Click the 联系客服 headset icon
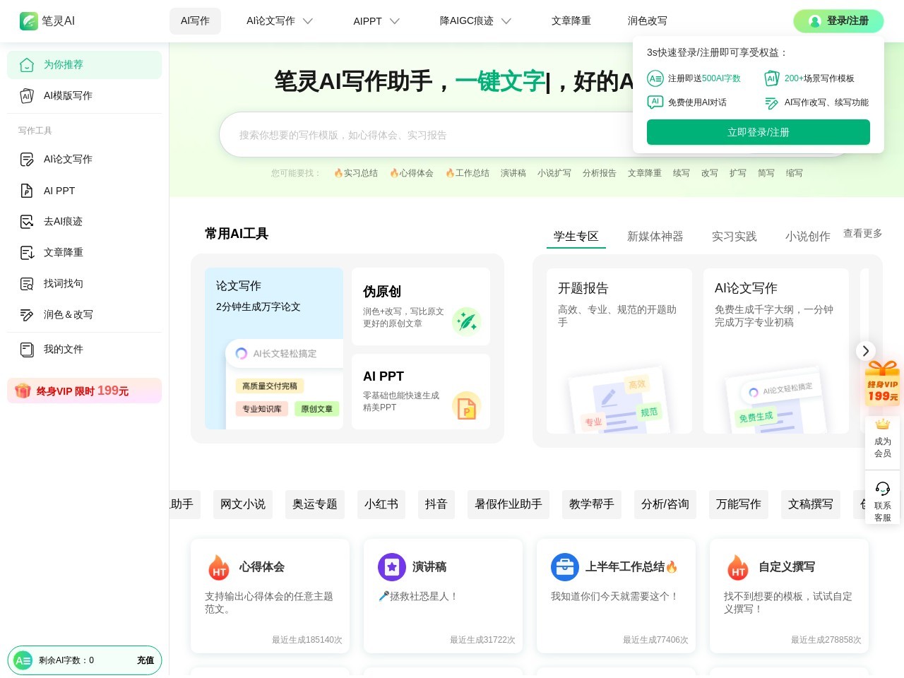Viewport: 904px width, 678px height. tap(882, 489)
